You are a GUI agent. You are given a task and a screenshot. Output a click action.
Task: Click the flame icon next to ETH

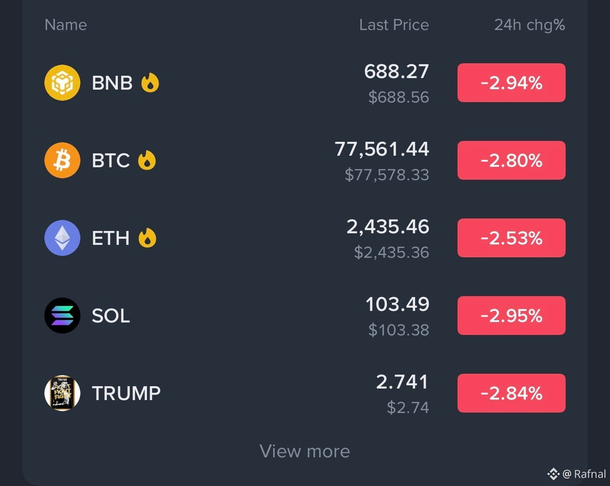pyautogui.click(x=147, y=238)
